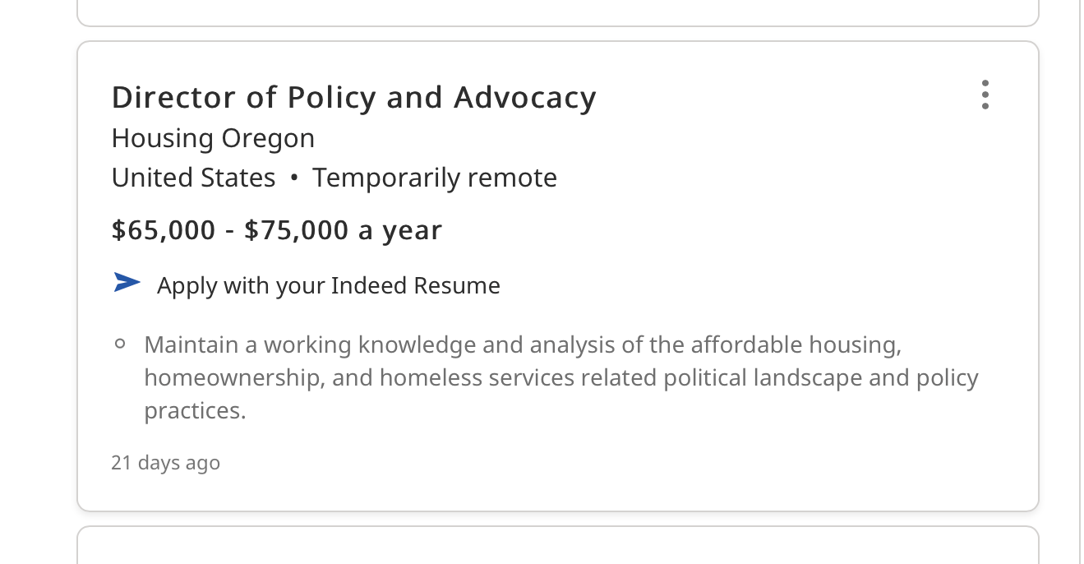Click the 21 days ago posting date
Viewport: 1084px width, 564px height.
pyautogui.click(x=165, y=463)
